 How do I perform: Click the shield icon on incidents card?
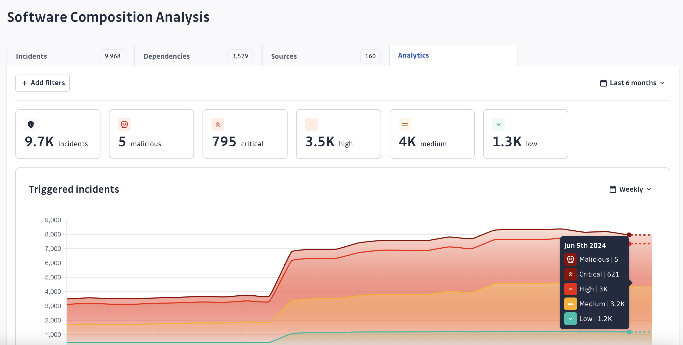(31, 124)
